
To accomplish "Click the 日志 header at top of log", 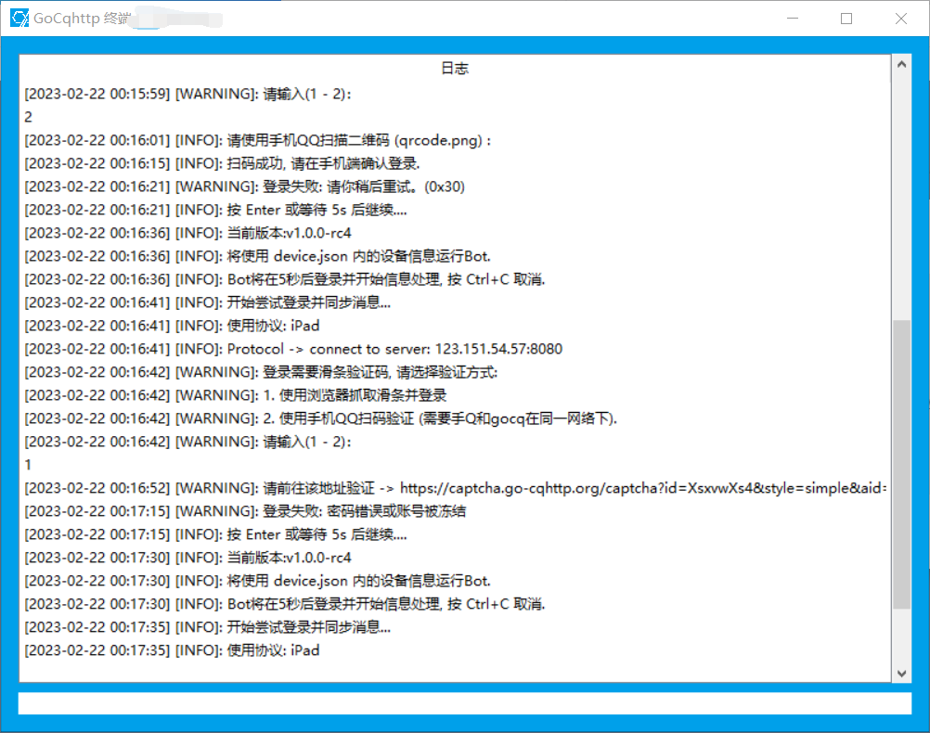I will [455, 69].
